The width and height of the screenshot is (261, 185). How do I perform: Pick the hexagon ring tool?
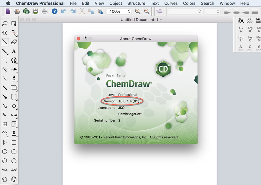14,151
